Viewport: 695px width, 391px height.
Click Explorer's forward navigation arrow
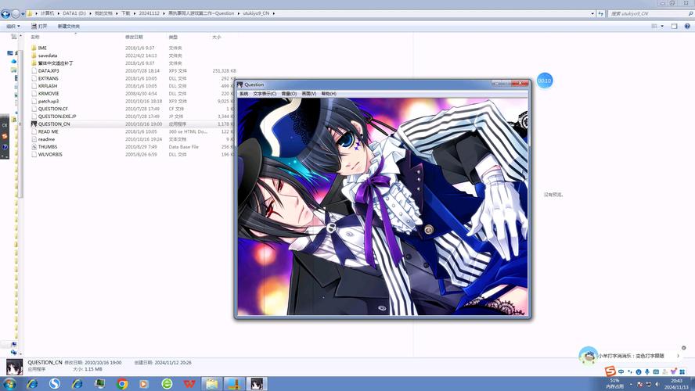[x=16, y=14]
